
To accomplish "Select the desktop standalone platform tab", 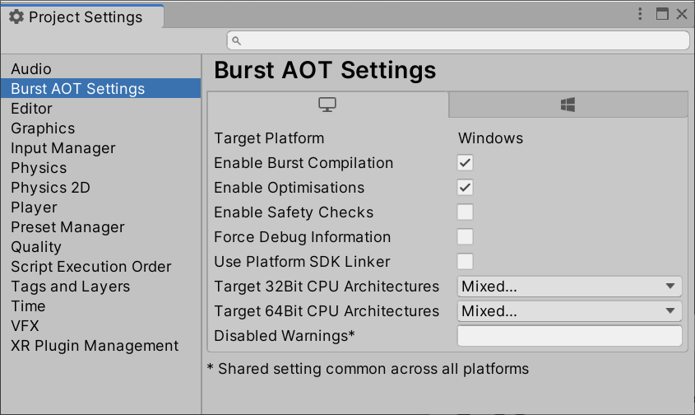I will 327,105.
